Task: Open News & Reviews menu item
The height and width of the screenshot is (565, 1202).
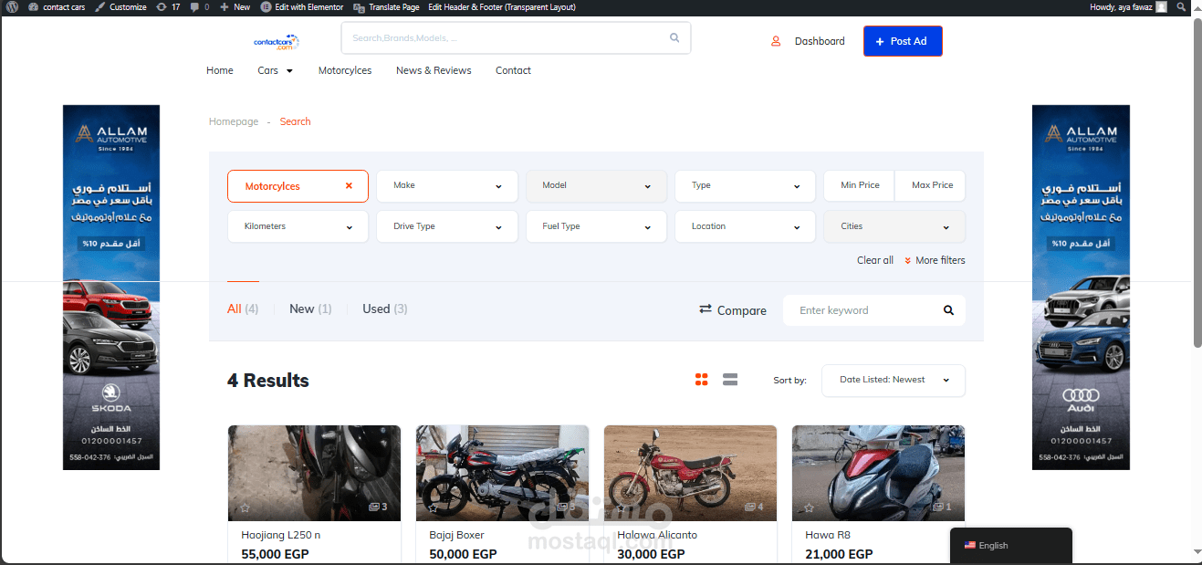Action: pos(434,70)
